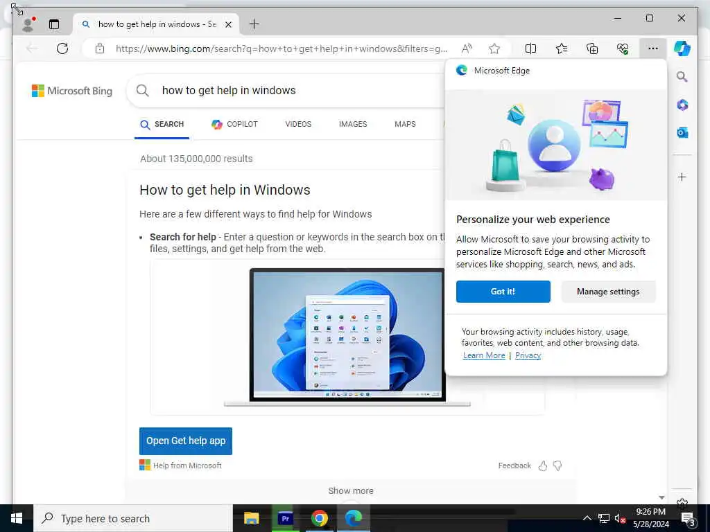
Task: Click the Windows 11 laptop image
Action: point(347,337)
